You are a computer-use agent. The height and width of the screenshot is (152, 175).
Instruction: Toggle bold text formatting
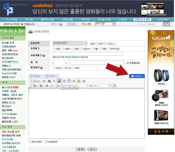pyautogui.click(x=47, y=86)
